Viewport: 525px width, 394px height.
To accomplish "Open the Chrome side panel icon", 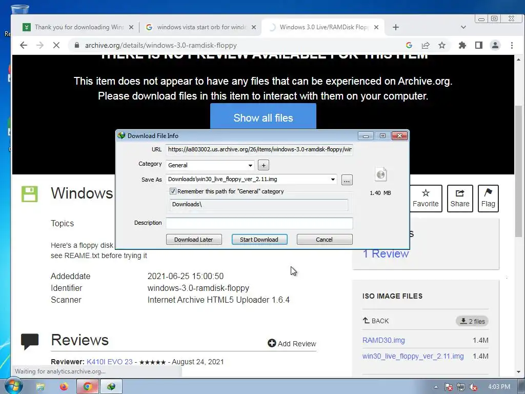I will coord(479,45).
